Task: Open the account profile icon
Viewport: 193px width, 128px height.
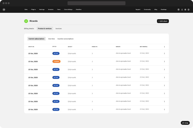Action: [188, 10]
